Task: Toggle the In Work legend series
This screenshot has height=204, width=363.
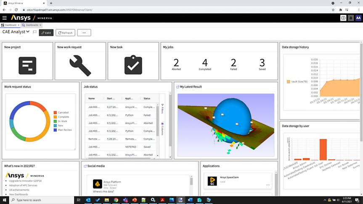Action: [61, 121]
